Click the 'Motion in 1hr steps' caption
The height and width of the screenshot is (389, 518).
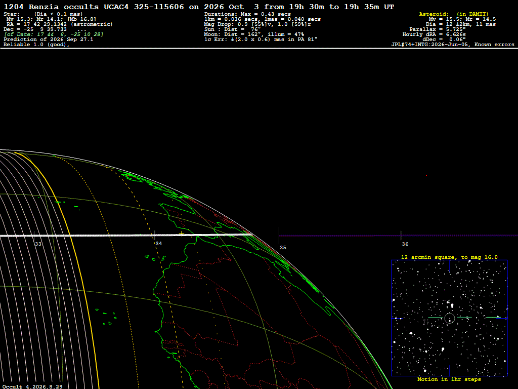pyautogui.click(x=449, y=379)
